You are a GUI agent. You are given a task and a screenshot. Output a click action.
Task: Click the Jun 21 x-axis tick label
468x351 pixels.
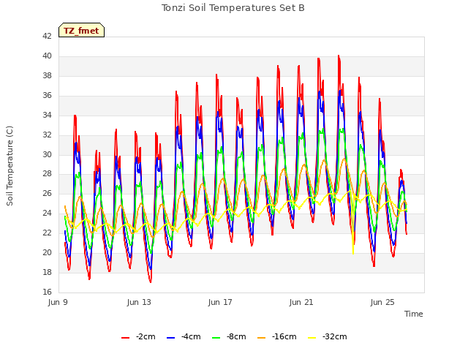[x=301, y=302]
